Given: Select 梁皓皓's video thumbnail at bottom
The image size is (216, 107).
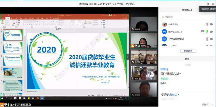Looking at the screenshot, I should click(x=144, y=90).
